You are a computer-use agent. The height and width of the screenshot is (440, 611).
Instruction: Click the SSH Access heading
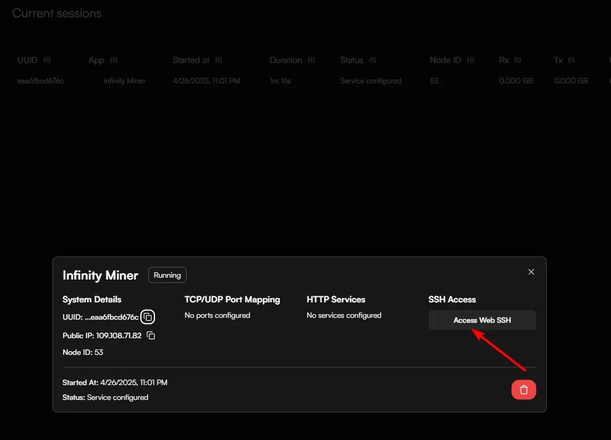[452, 299]
